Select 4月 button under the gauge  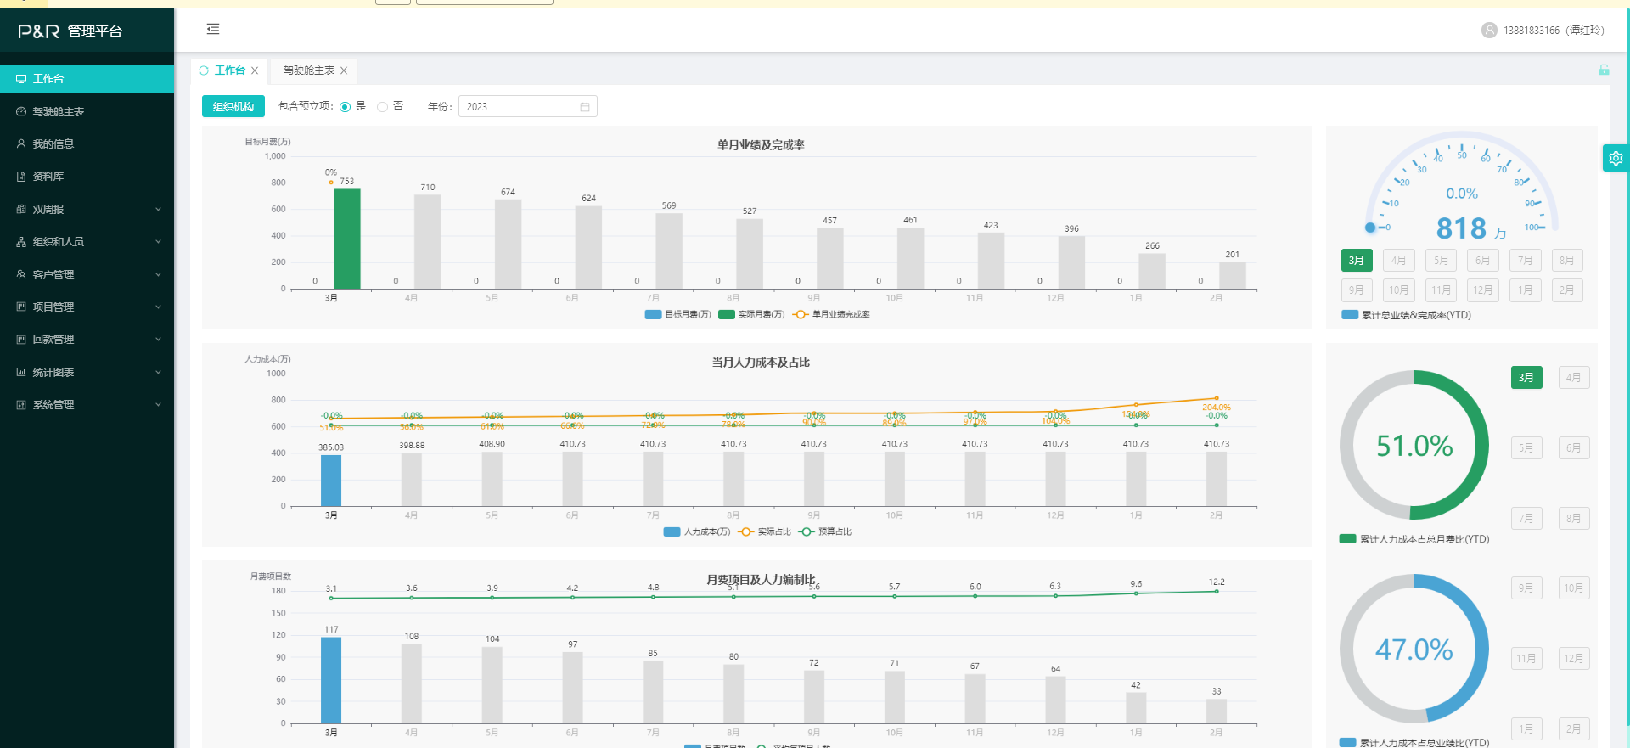[x=1398, y=261]
